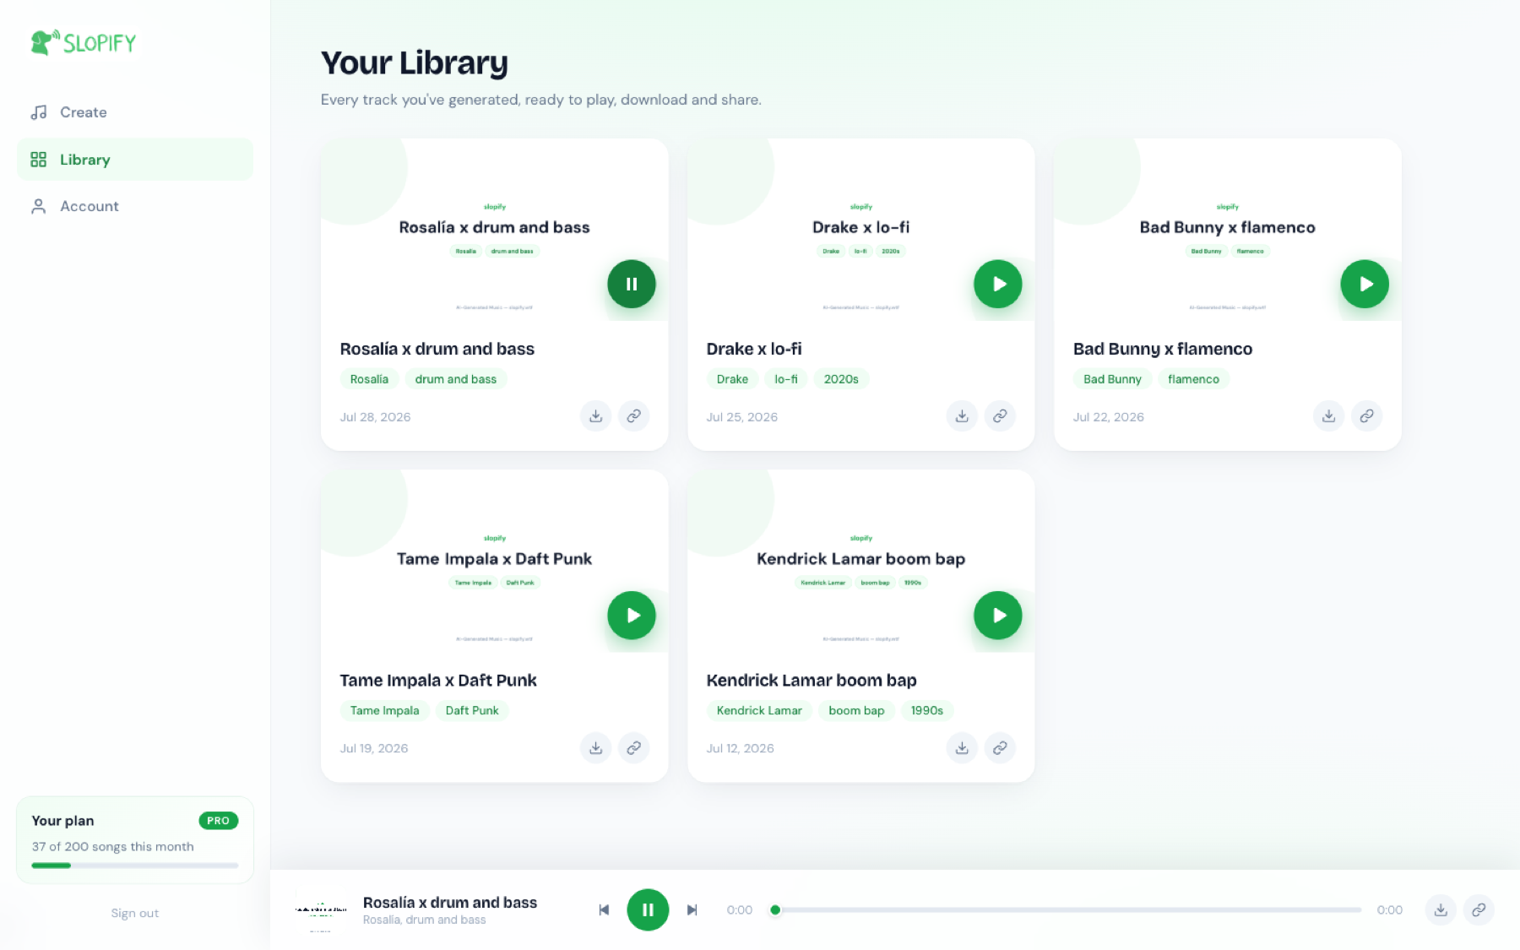This screenshot has width=1520, height=950.
Task: Click the 2020s tag
Action: pyautogui.click(x=841, y=379)
